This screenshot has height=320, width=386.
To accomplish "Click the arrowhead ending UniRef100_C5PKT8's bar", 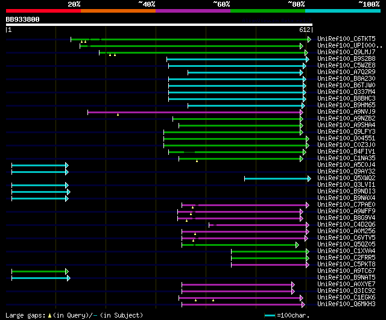I will pos(308,265).
